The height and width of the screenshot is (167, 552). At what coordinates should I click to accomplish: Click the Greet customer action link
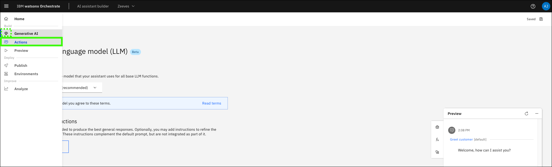coord(461,140)
